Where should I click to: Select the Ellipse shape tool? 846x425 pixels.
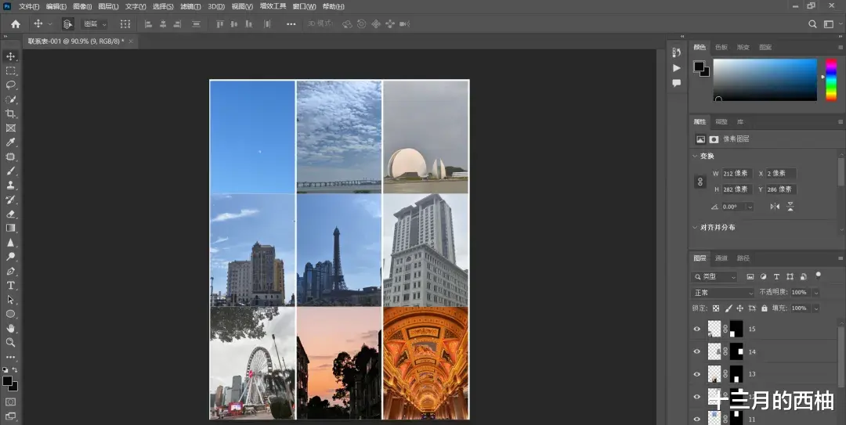10,314
